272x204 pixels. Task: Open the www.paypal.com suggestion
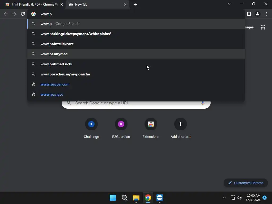point(136,84)
